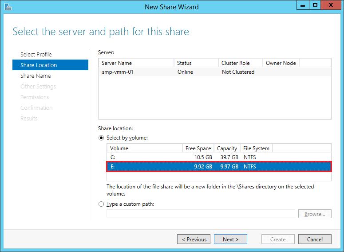The width and height of the screenshot is (344, 252).
Task: Sort servers by Server Name column
Action: pyautogui.click(x=135, y=63)
